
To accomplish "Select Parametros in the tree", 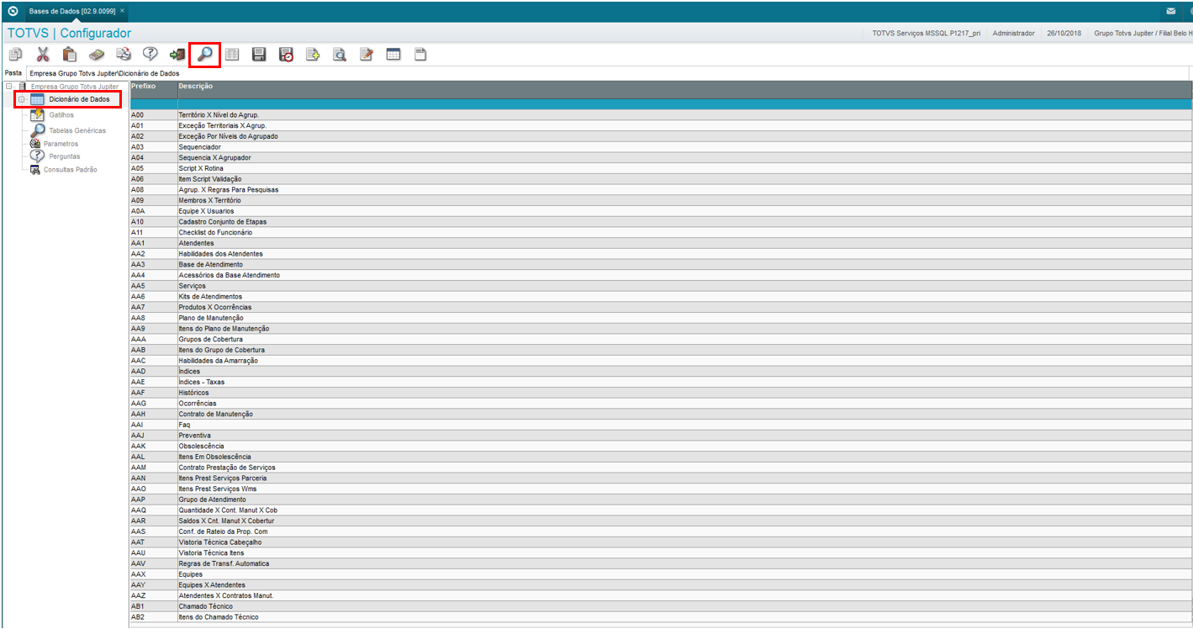I will (61, 144).
